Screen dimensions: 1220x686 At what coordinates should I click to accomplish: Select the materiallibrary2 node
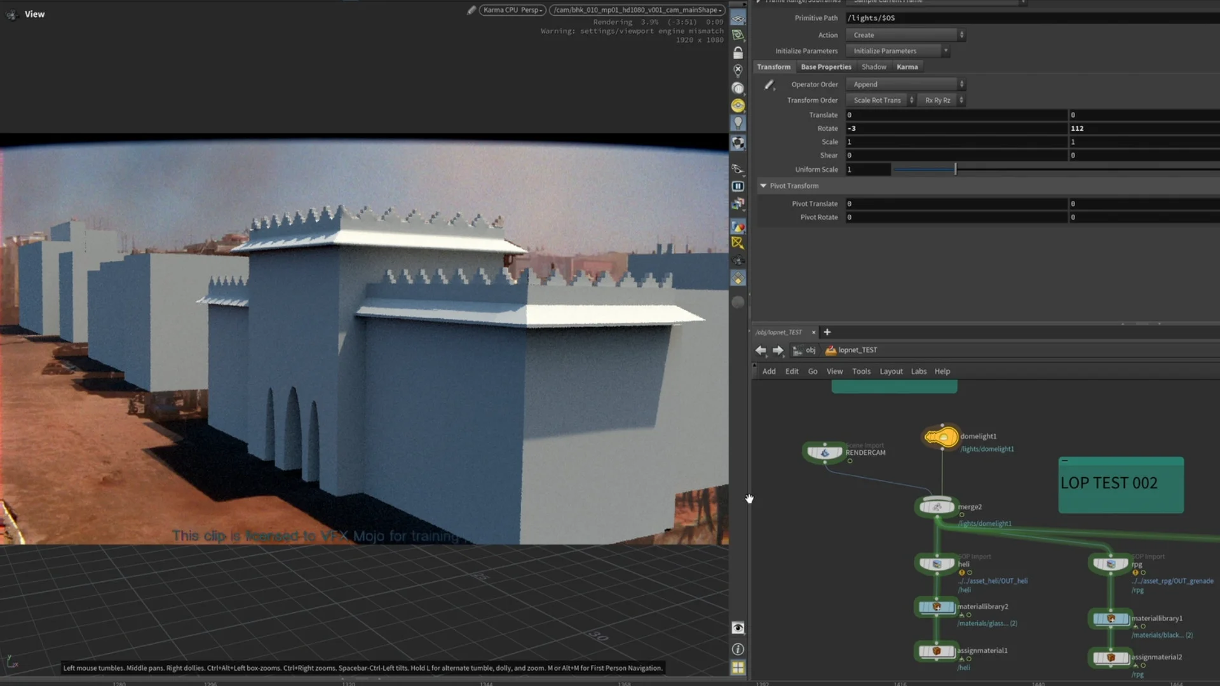(x=937, y=607)
